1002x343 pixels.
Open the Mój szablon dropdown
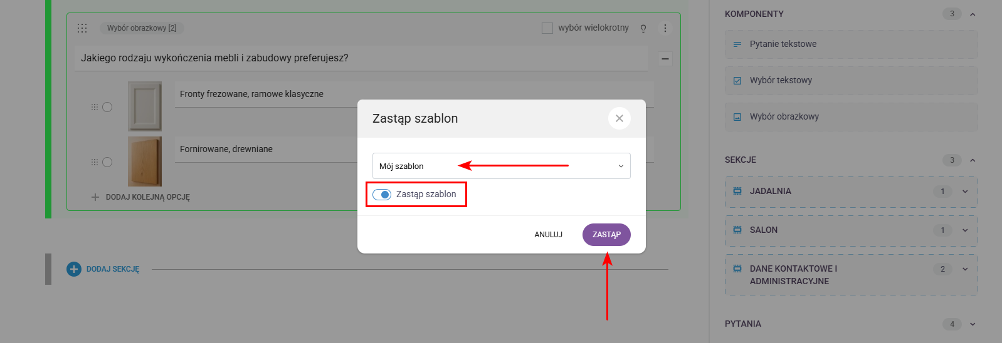click(501, 166)
